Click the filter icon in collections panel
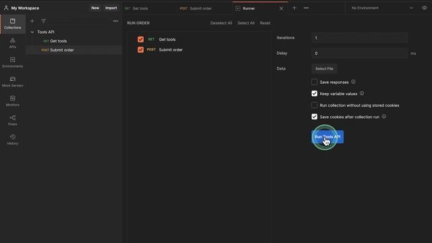 (43, 21)
